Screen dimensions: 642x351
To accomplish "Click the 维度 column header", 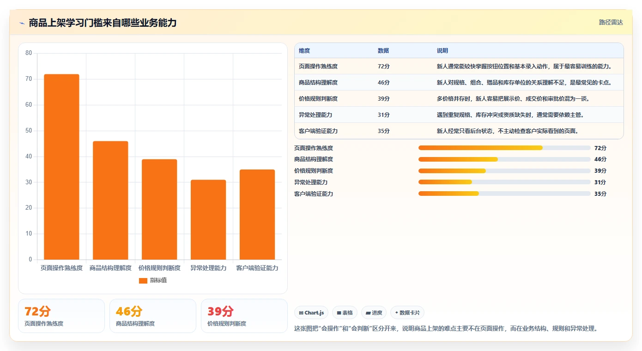I will (304, 51).
